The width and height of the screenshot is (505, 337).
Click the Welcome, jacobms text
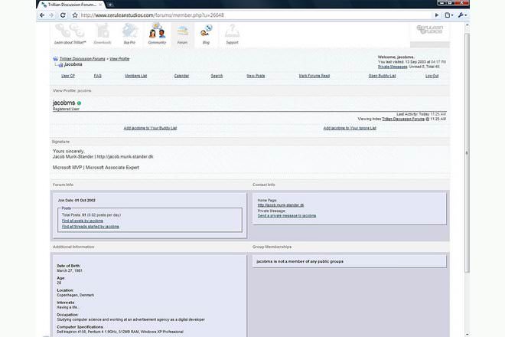tap(396, 57)
